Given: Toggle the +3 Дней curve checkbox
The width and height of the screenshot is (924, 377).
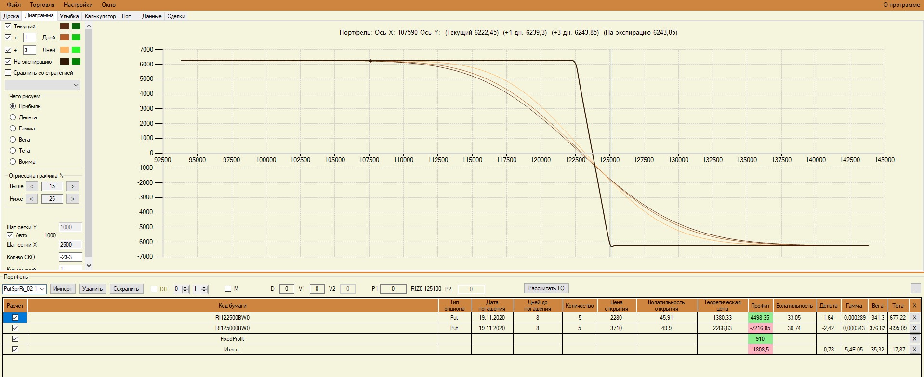Looking at the screenshot, I should pyautogui.click(x=8, y=50).
